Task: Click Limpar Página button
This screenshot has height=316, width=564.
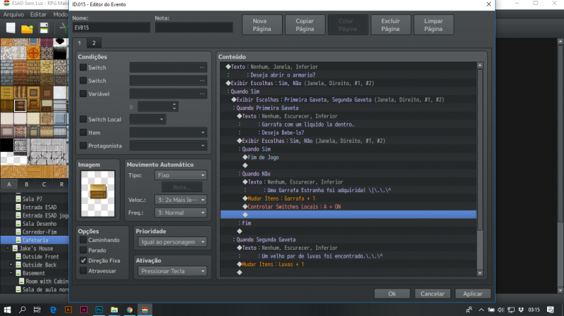Action: pyautogui.click(x=434, y=25)
